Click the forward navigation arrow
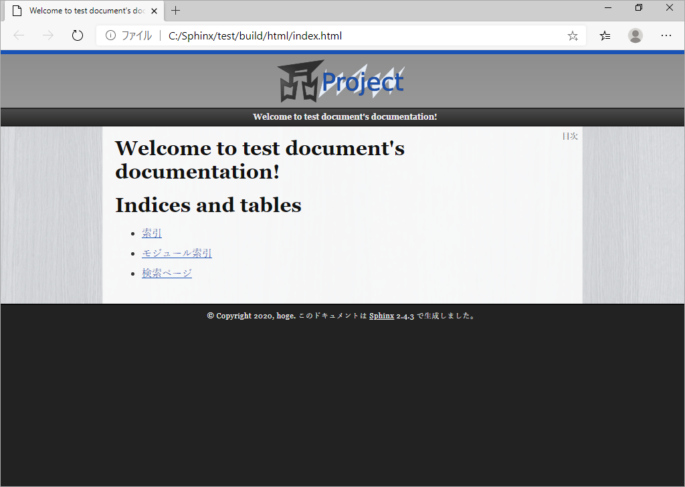 [48, 35]
